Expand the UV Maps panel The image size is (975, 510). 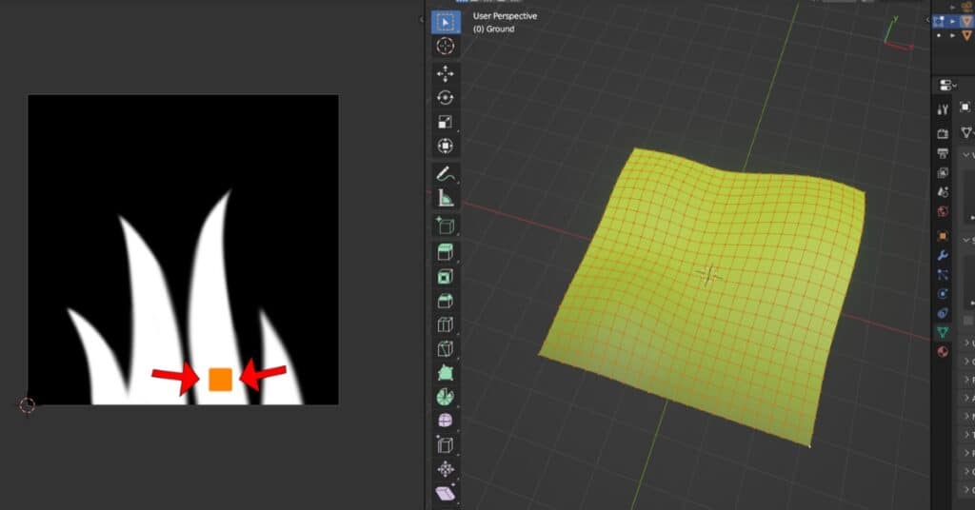pos(968,343)
